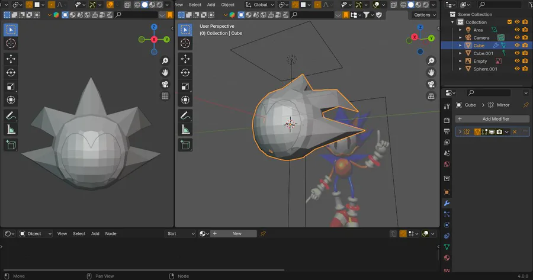Toggle Sphere.001 viewport visibility
Screen dimensions: 533x280
click(517, 69)
